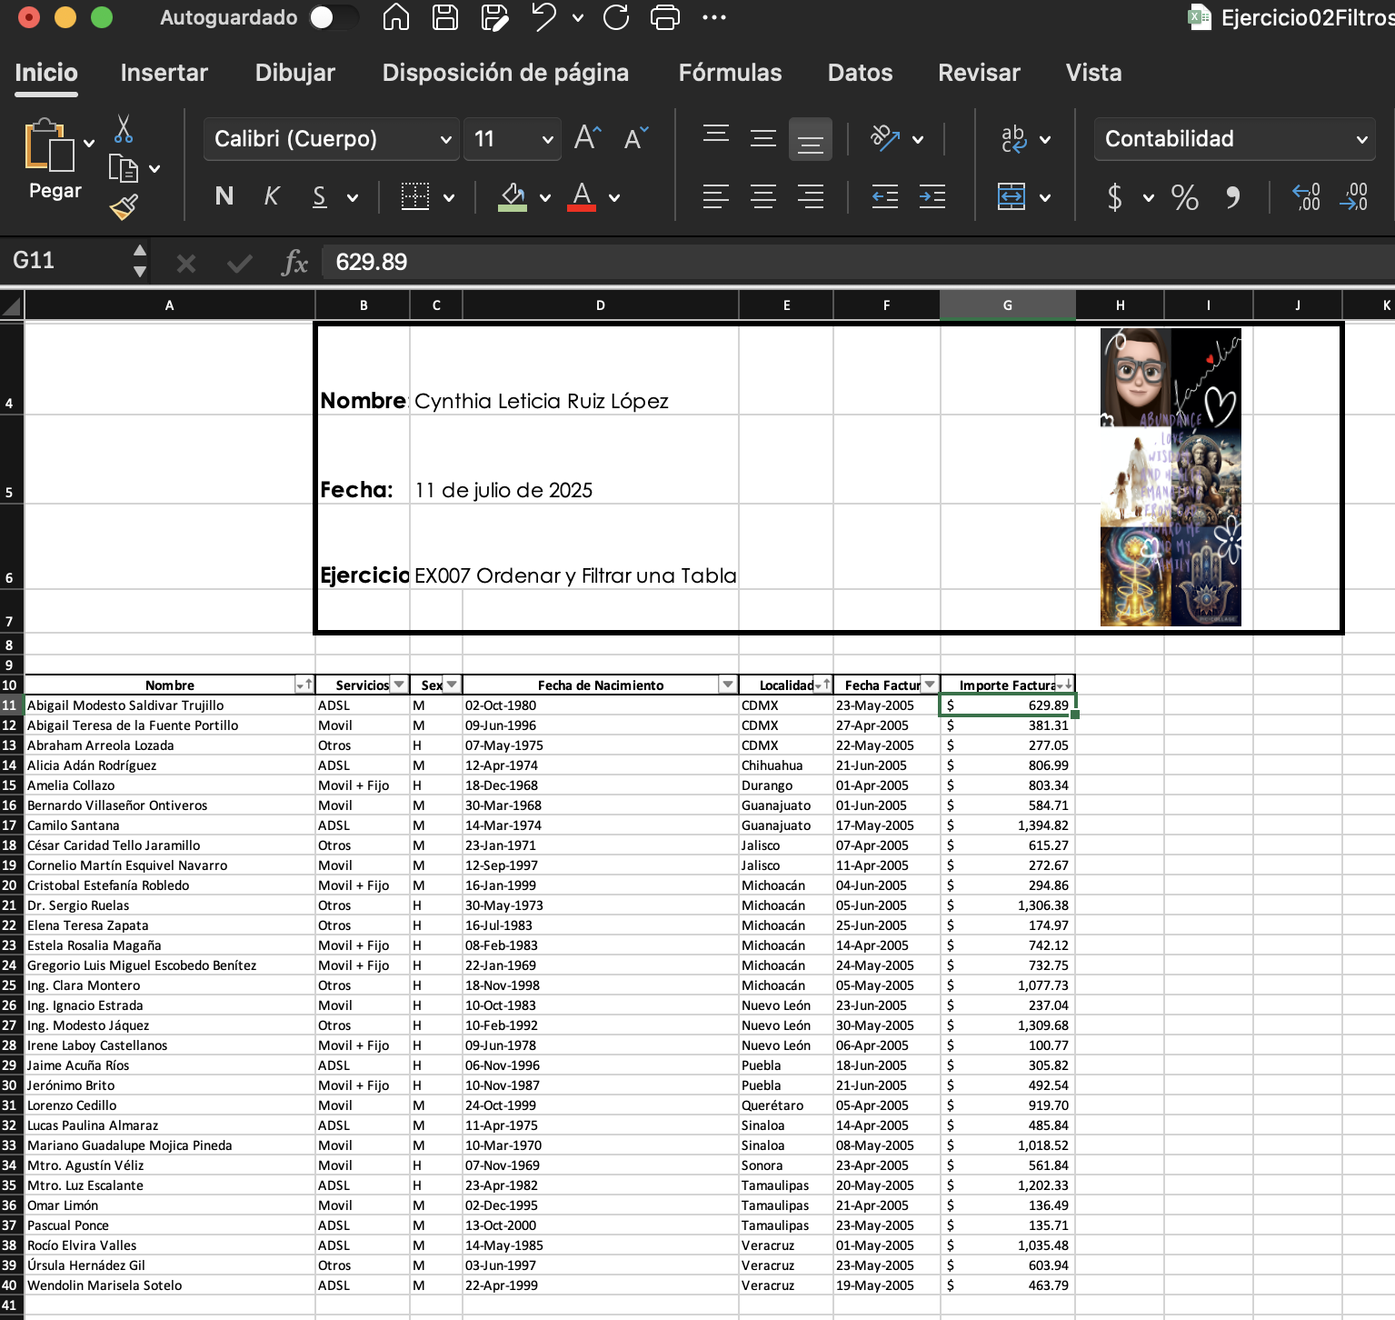Click the Print icon
Image resolution: width=1395 pixels, height=1320 pixels.
click(x=665, y=17)
